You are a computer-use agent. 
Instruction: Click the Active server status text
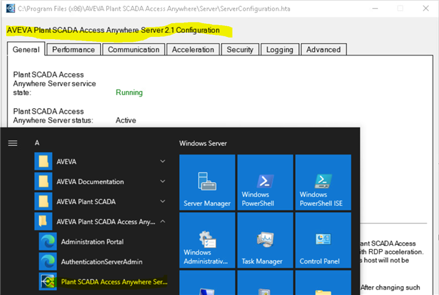pos(126,120)
